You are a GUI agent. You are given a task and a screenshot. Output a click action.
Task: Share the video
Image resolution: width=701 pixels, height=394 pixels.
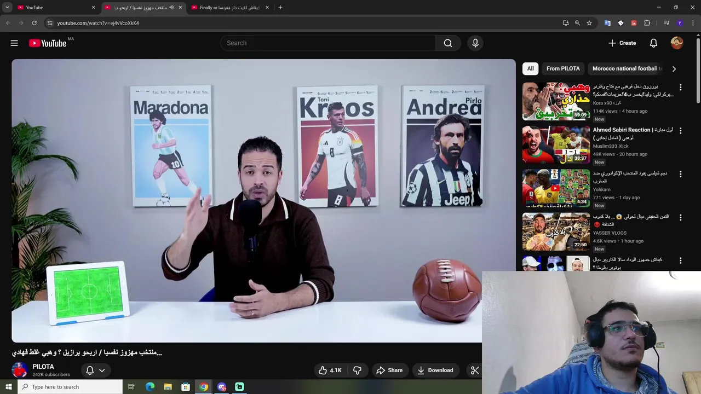389,370
